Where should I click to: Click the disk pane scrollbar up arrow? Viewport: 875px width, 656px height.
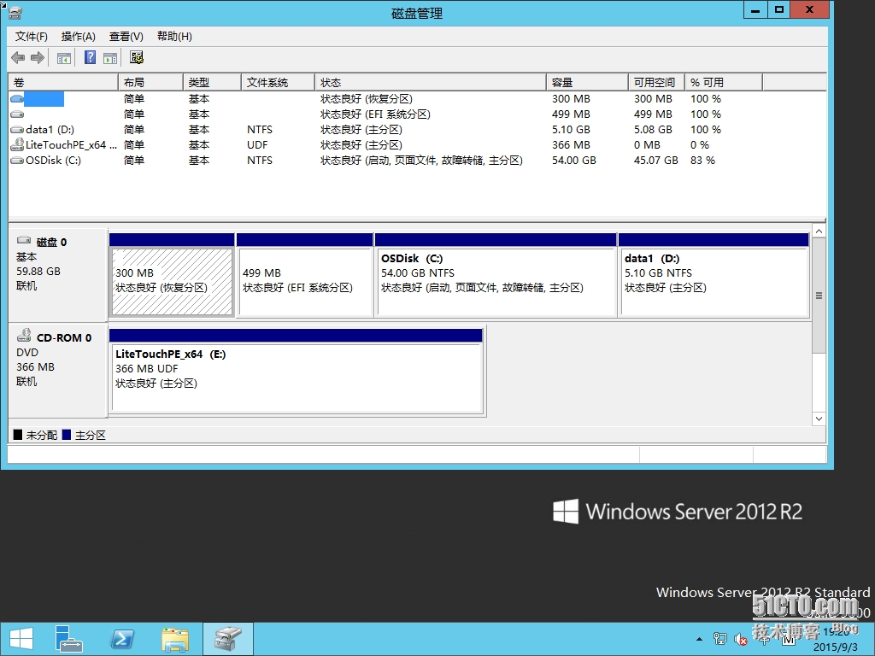pos(819,231)
